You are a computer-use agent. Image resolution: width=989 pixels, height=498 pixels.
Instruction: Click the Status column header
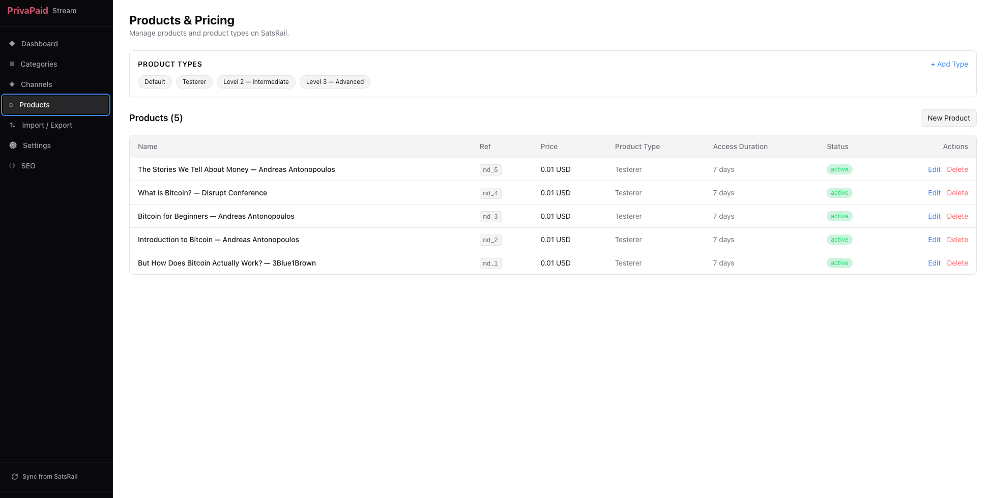pos(837,147)
